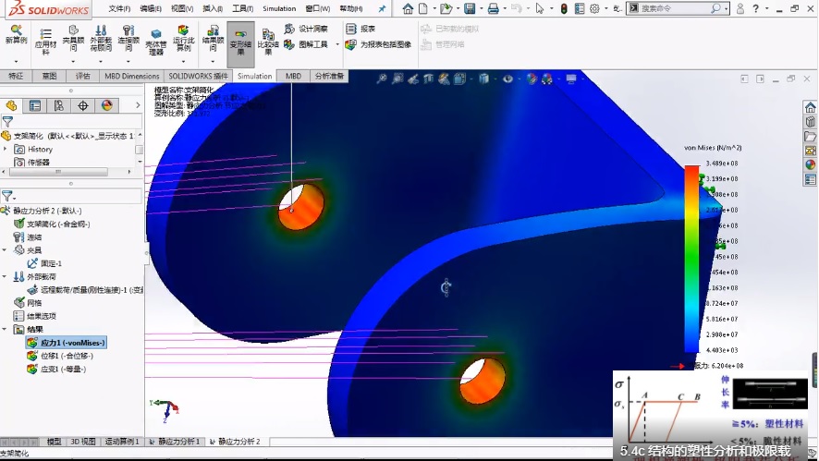Open the Simulation menu in menu bar
Image resolution: width=819 pixels, height=461 pixels.
point(279,8)
